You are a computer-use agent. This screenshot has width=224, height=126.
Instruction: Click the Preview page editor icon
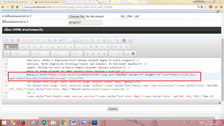click(x=74, y=40)
